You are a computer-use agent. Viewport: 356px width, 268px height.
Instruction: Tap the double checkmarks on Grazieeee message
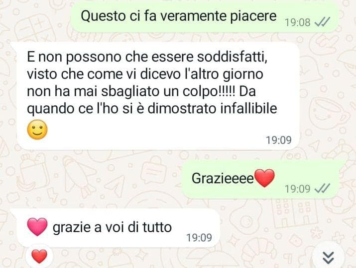pyautogui.click(x=322, y=188)
